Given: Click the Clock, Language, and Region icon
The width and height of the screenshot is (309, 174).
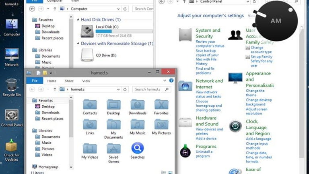Looking at the screenshot, I should click(x=235, y=126).
